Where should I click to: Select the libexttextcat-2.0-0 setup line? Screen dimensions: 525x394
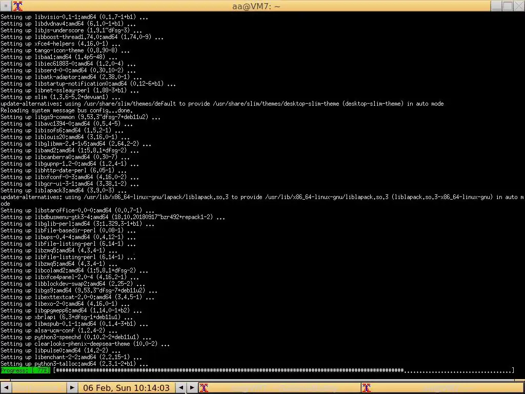[77, 297]
